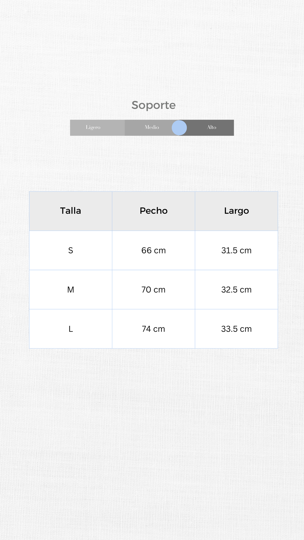
Task: Click the blue support level slider knob
Action: 179,128
